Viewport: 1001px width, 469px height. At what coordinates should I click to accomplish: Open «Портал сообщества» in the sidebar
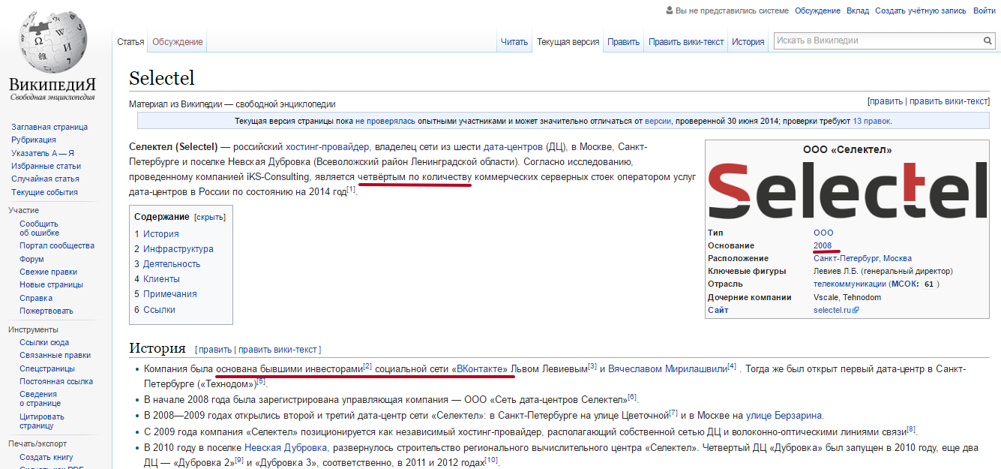(x=57, y=245)
